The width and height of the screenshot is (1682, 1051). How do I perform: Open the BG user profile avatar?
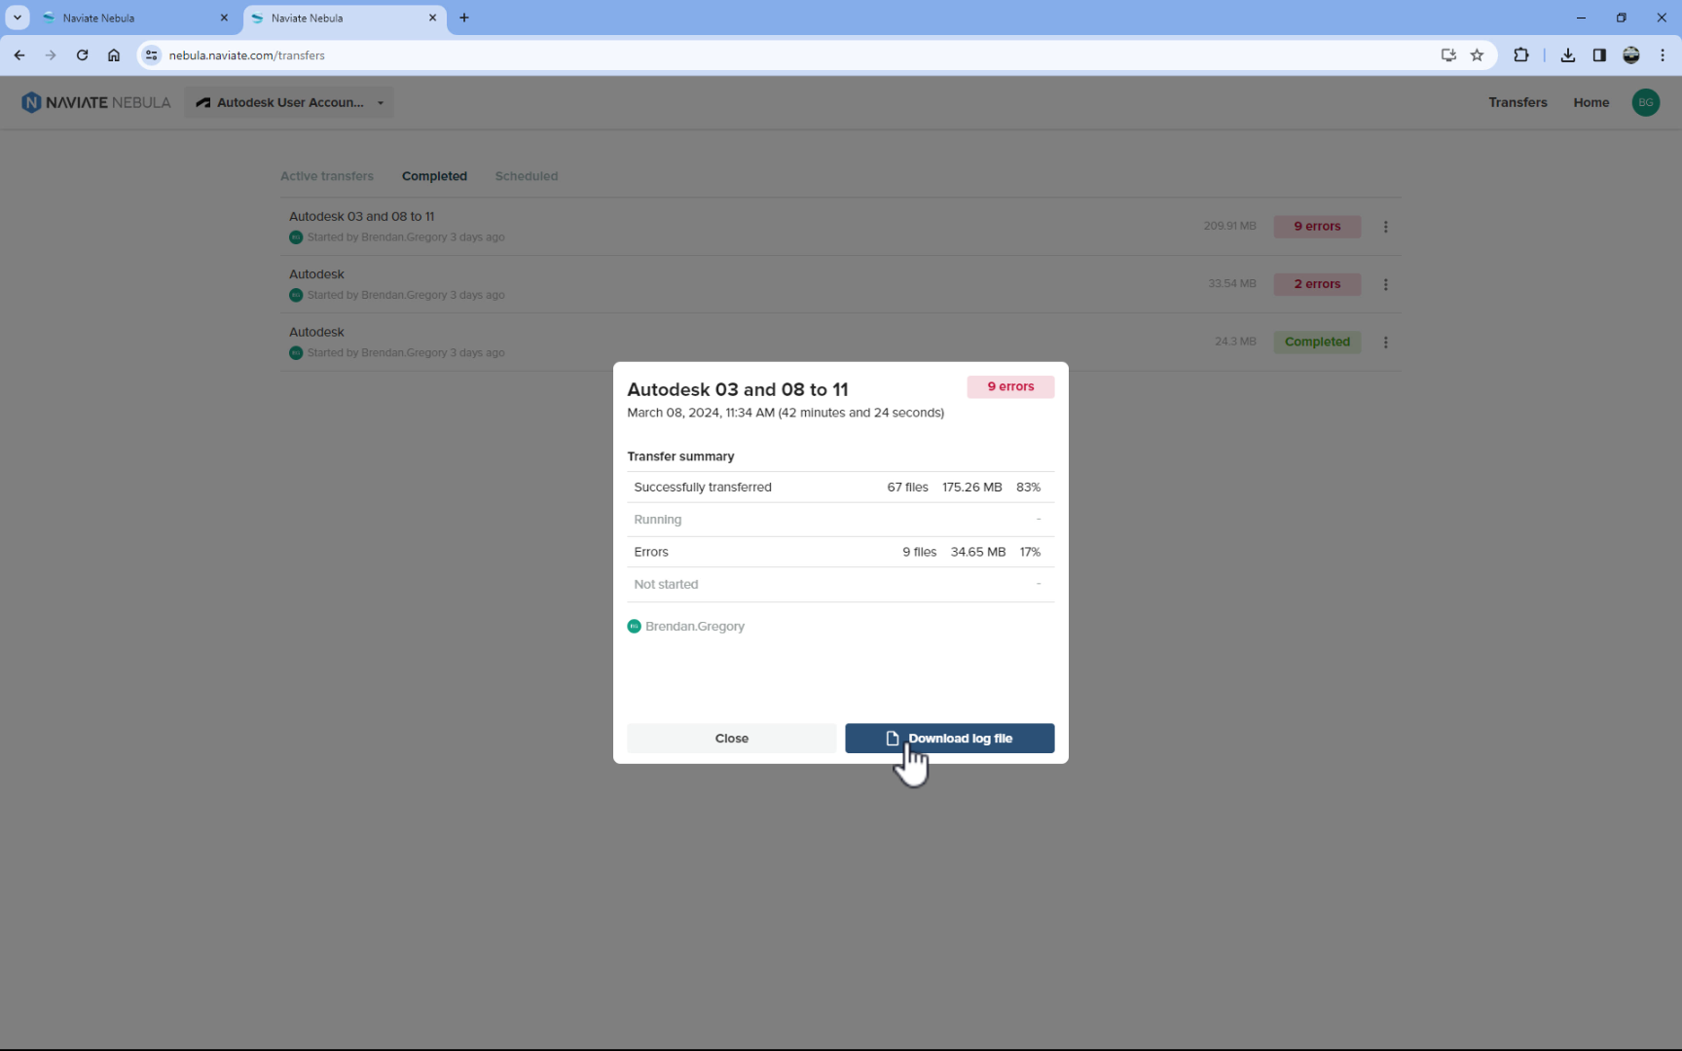(1645, 102)
